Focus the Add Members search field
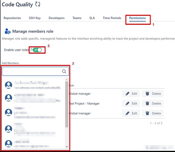175x152 pixels. pyautogui.click(x=35, y=71)
